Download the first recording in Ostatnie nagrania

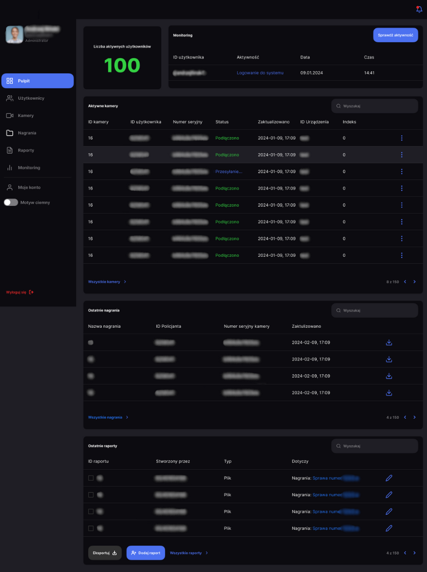pyautogui.click(x=389, y=343)
